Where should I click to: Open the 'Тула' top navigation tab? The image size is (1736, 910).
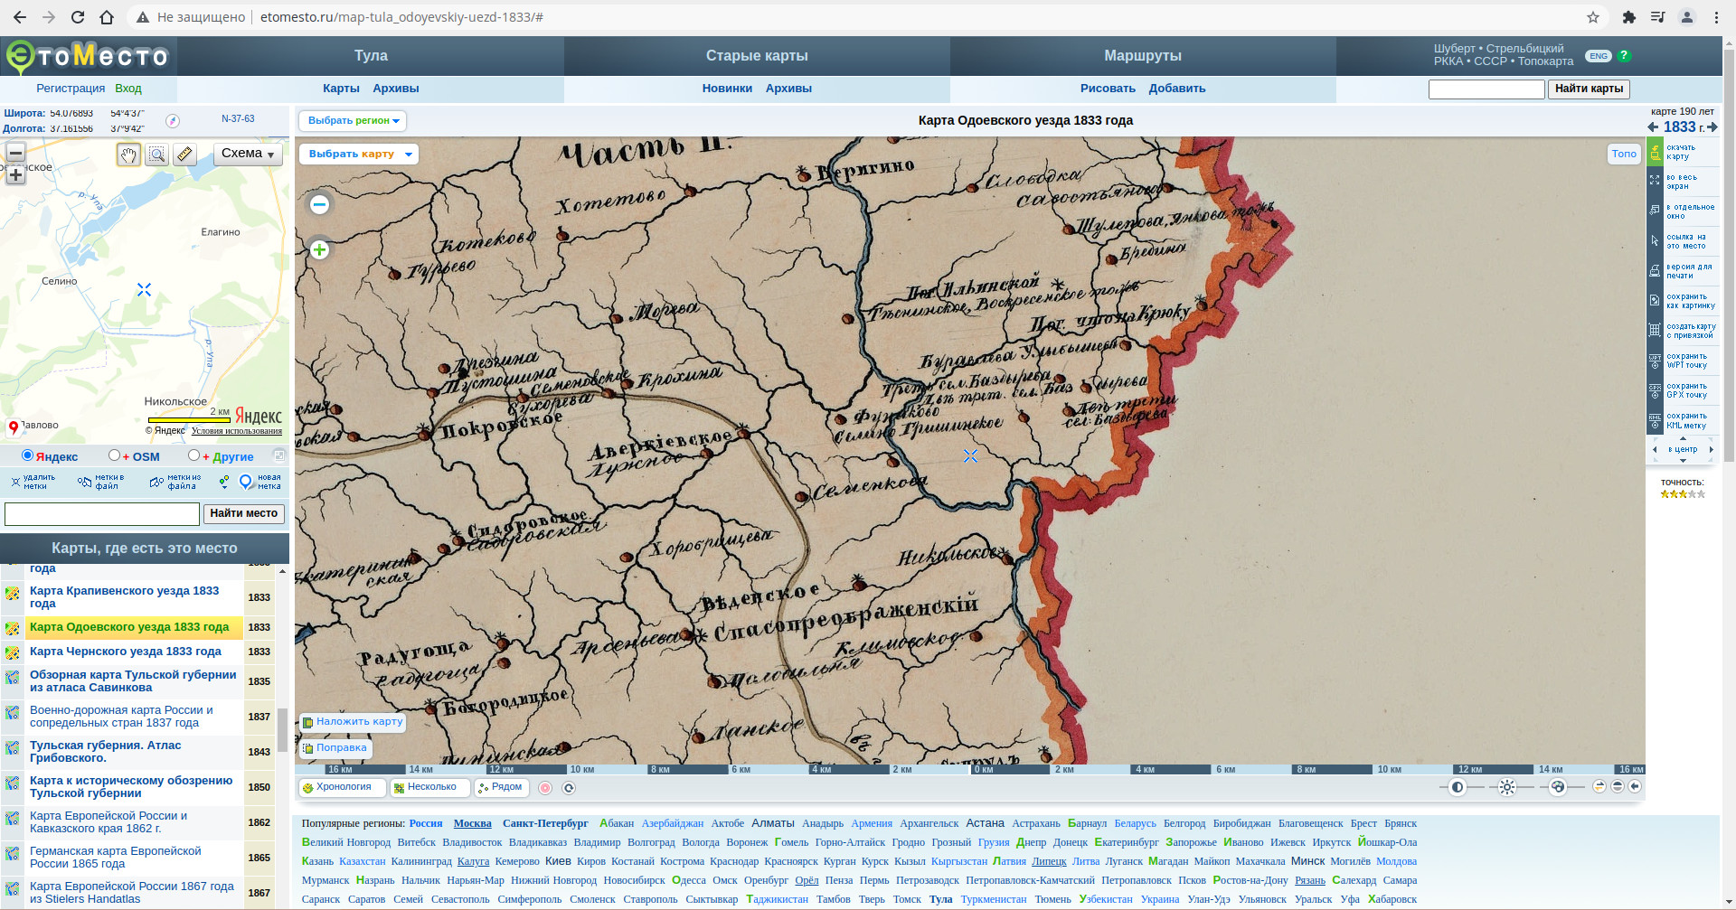click(371, 56)
